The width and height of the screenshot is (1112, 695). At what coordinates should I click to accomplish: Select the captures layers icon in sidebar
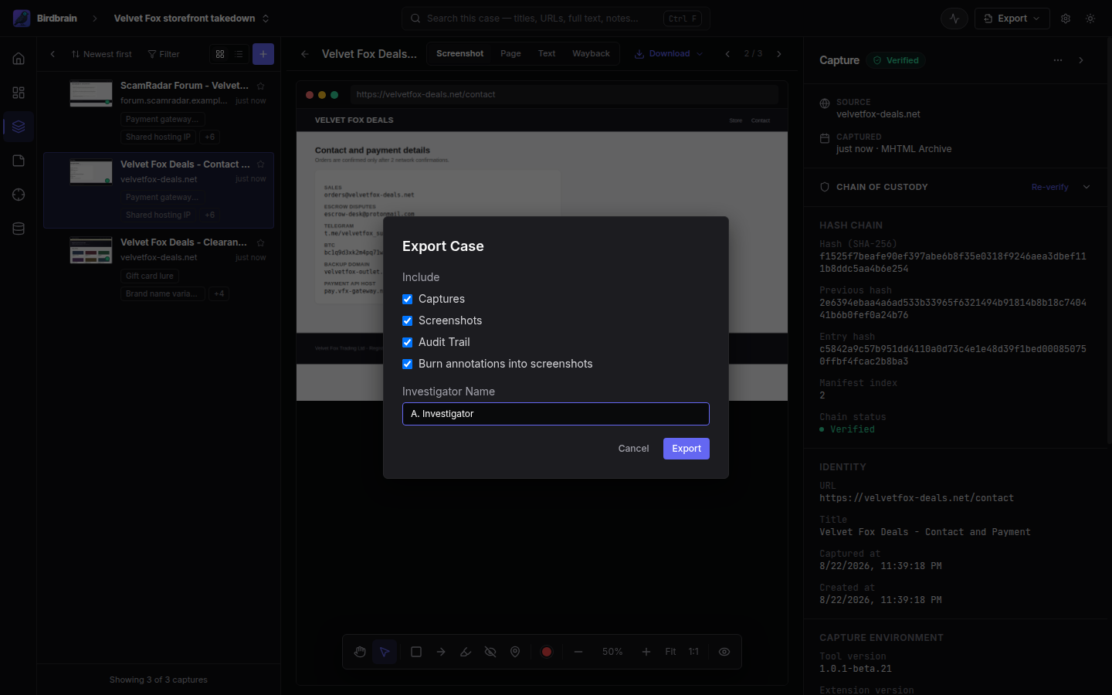(x=19, y=127)
